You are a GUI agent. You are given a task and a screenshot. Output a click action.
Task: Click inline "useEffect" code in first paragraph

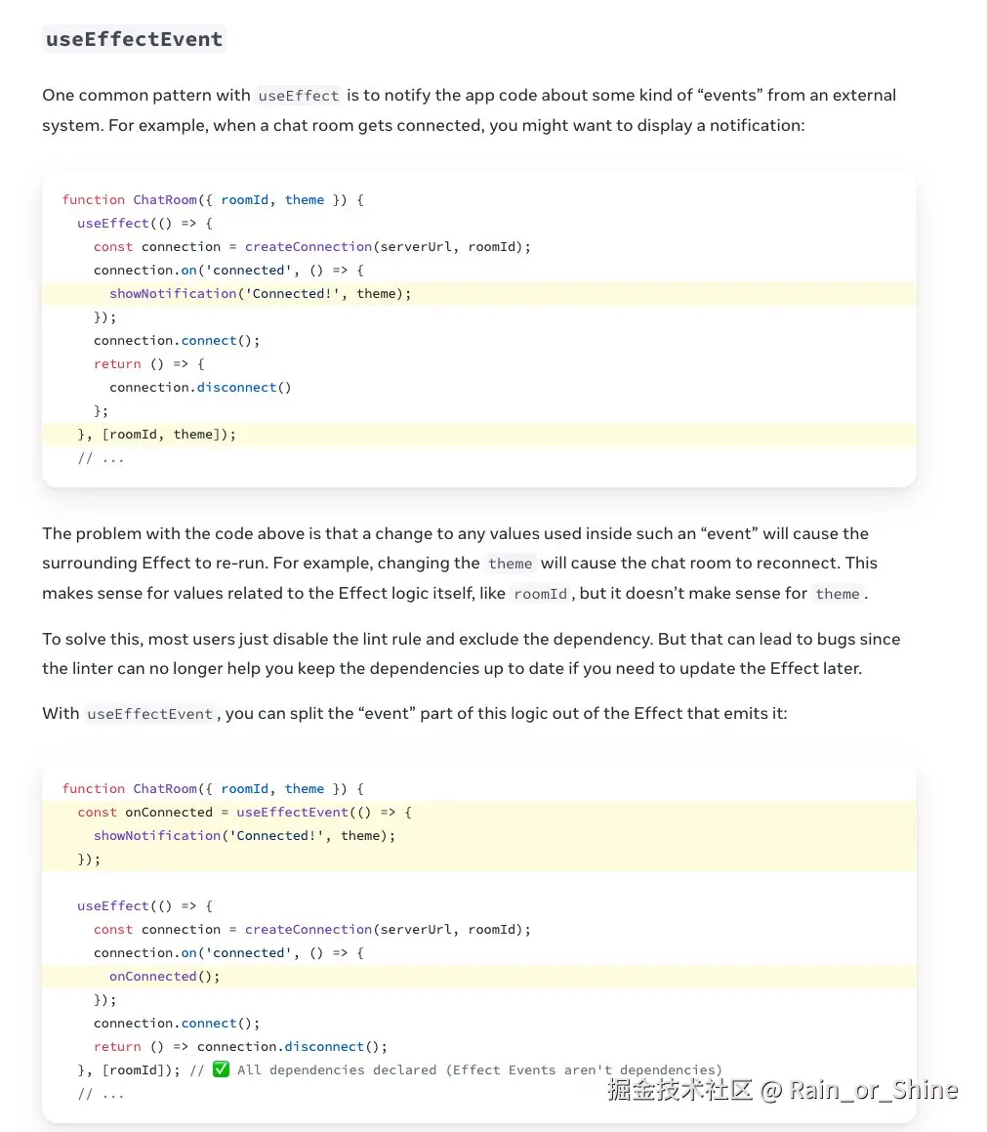(x=298, y=96)
